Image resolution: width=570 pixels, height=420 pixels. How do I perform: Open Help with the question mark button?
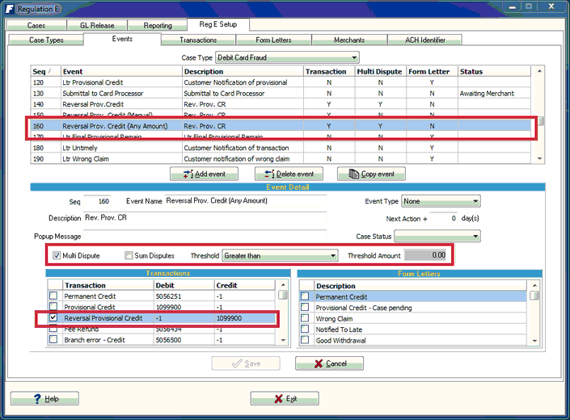[x=44, y=399]
